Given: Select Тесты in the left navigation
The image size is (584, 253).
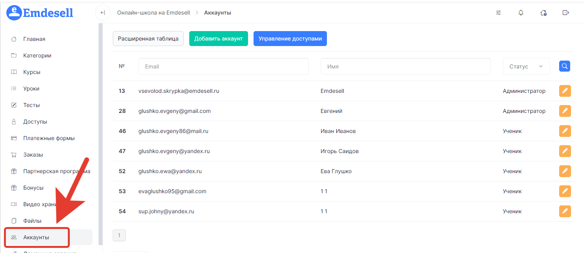Looking at the screenshot, I should [32, 105].
